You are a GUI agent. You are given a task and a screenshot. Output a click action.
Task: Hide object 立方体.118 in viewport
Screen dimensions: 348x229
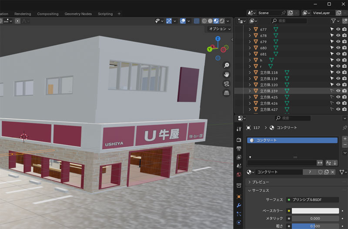click(x=338, y=72)
